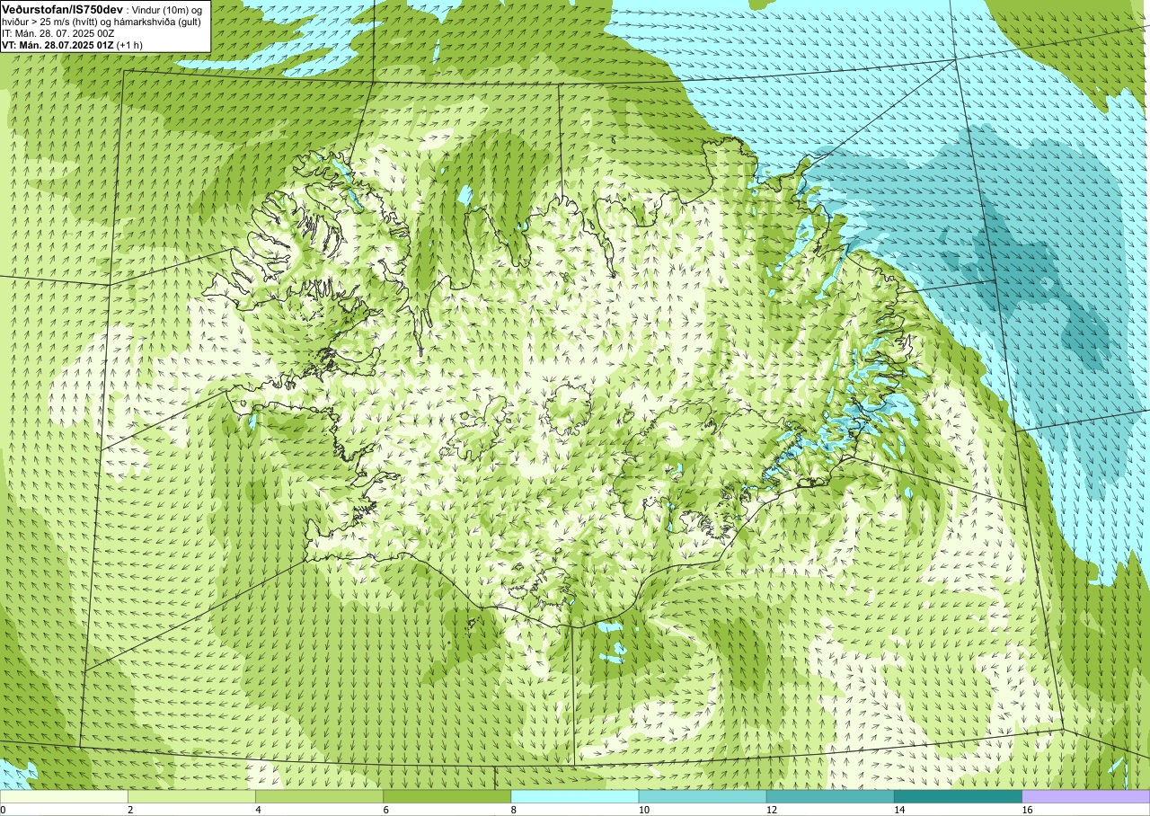This screenshot has width=1150, height=816.
Task: Click the legend scale value '14'
Action: [x=899, y=810]
